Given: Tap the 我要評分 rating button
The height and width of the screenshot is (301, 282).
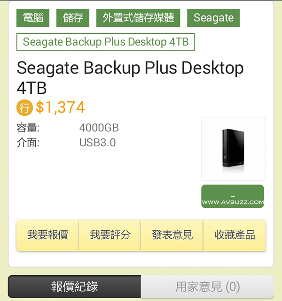Looking at the screenshot, I should point(110,235).
